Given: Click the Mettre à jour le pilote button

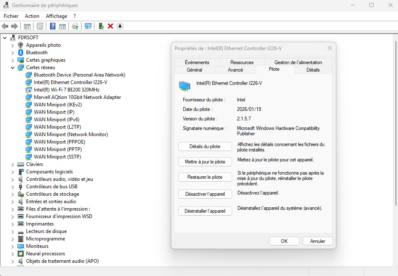Looking at the screenshot, I should coord(205,162).
